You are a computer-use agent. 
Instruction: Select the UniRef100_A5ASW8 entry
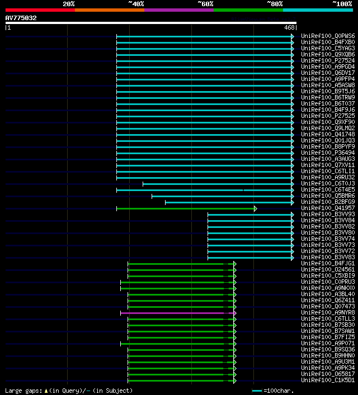click(x=328, y=85)
